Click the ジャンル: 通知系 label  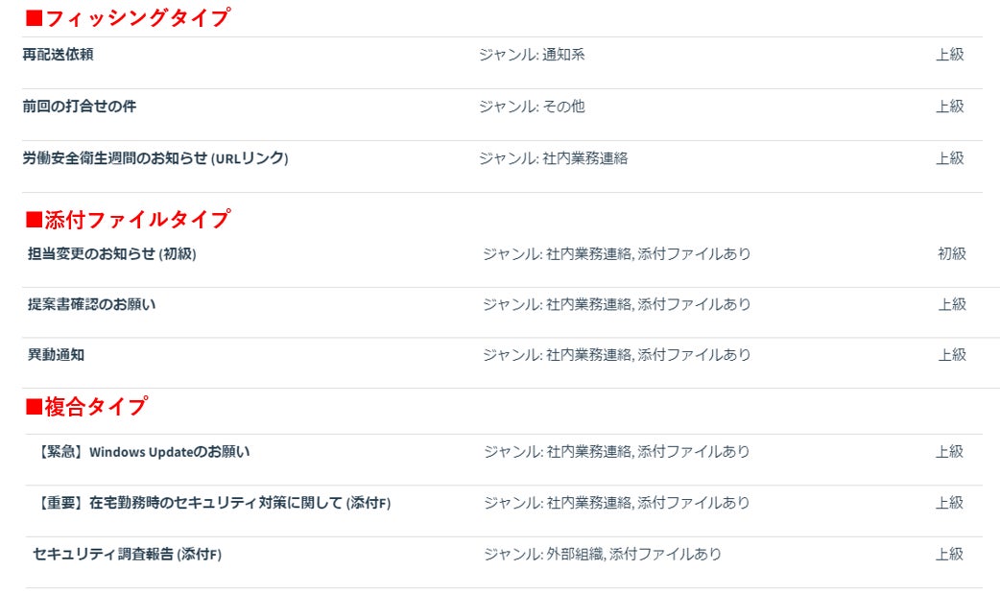532,55
